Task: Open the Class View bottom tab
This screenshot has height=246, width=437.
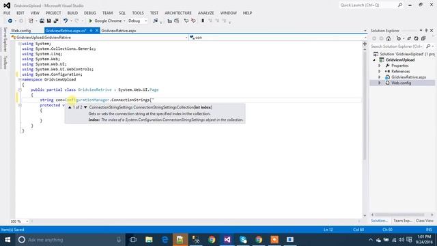Action: [425, 221]
